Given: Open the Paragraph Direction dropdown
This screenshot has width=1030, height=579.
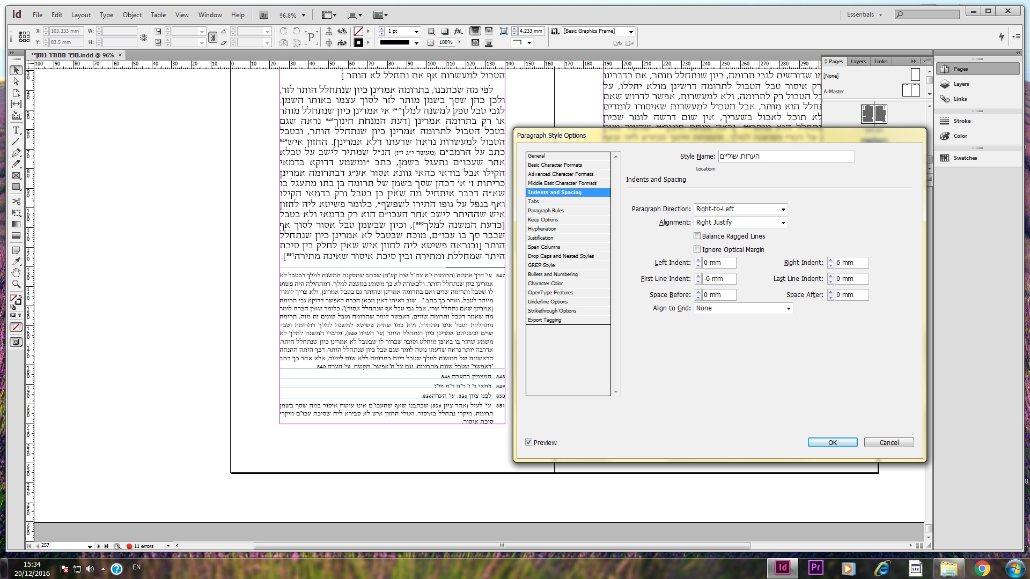Looking at the screenshot, I should click(x=740, y=209).
